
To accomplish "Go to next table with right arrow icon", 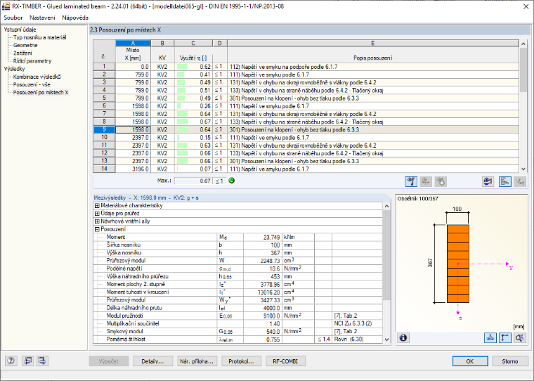I will click(x=43, y=361).
